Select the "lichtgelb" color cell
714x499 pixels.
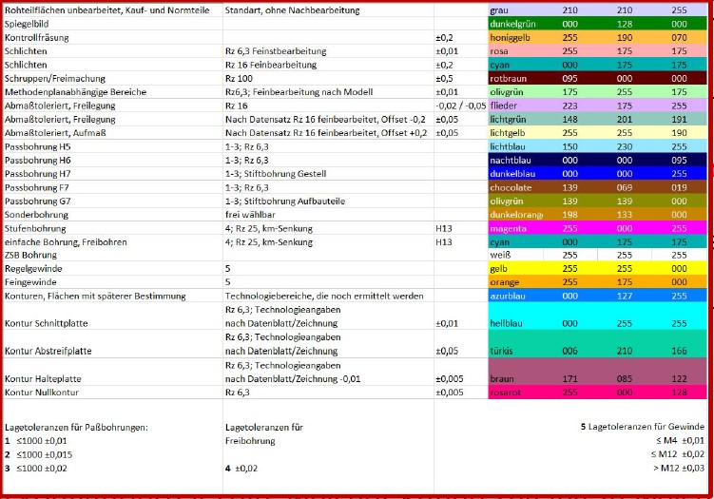[x=515, y=133]
